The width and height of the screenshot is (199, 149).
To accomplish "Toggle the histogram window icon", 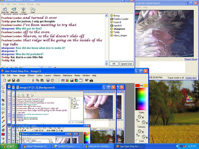I will [x=72, y=80].
